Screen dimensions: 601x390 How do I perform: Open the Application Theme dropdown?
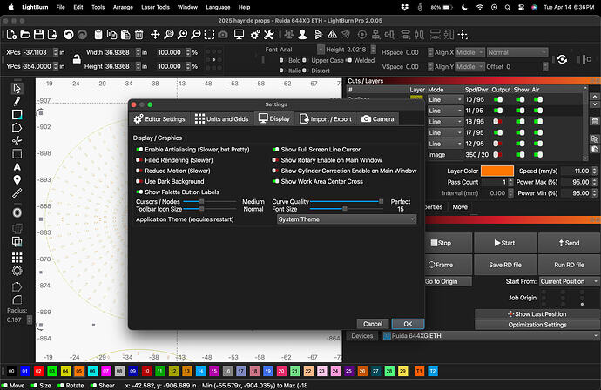coord(347,219)
